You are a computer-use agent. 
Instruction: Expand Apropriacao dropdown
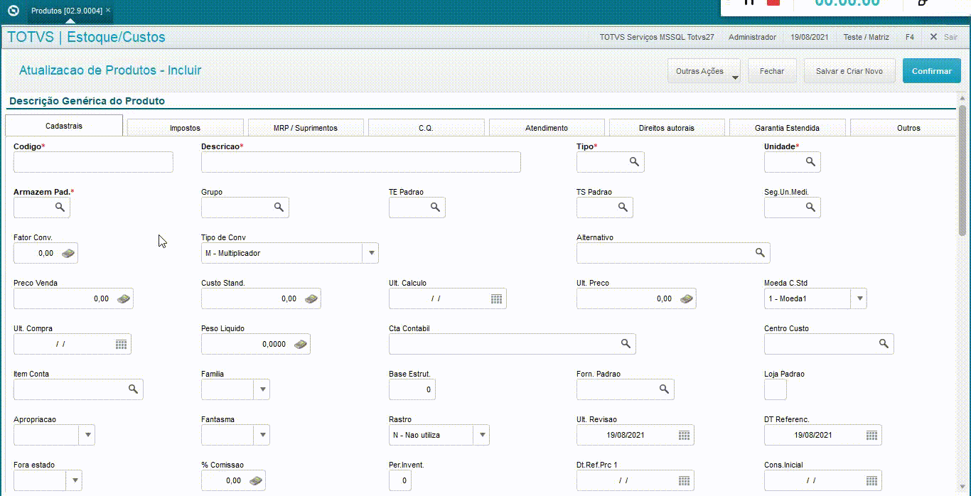[x=87, y=435]
